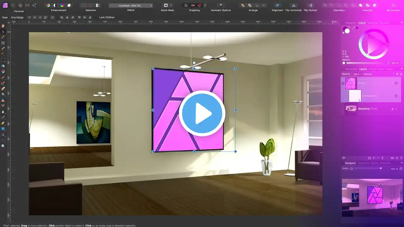Viewport: 404px width, 227px height.
Task: Apply Auto White Balance enhancement
Action: 69,5
